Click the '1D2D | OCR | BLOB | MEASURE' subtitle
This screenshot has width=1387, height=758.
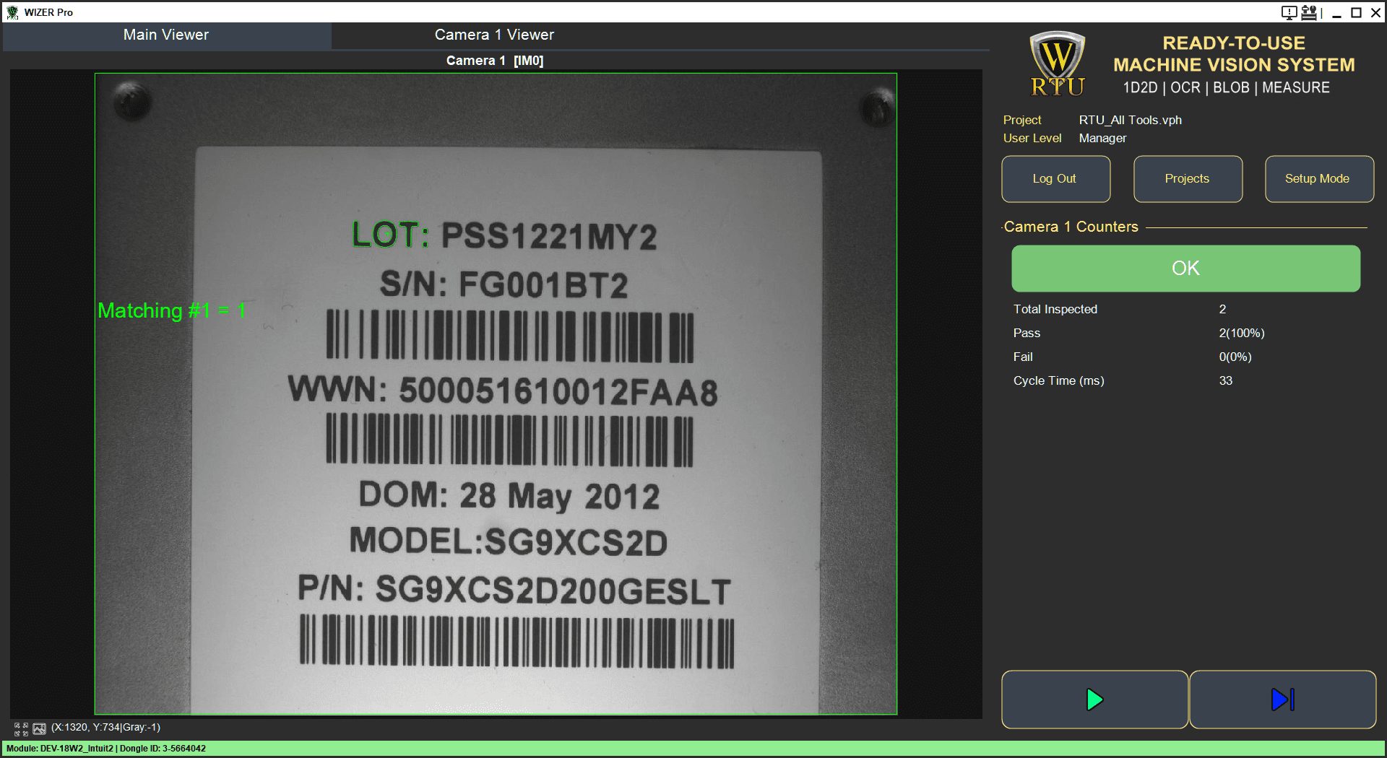tap(1226, 87)
